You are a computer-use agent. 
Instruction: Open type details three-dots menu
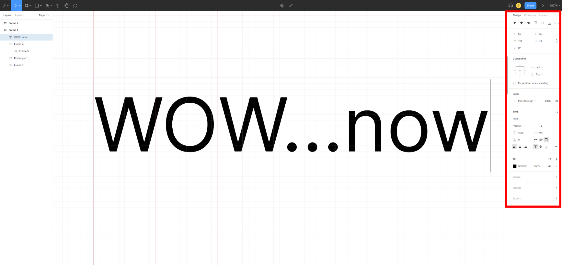[x=557, y=147]
